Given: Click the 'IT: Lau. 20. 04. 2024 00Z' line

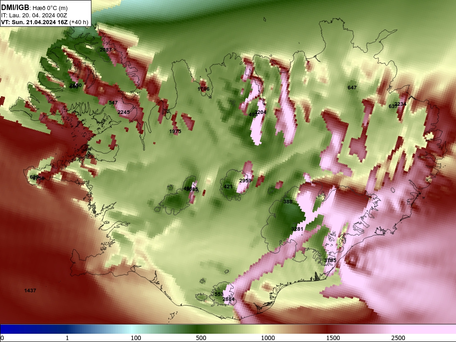Looking at the screenshot, I should (x=34, y=16).
